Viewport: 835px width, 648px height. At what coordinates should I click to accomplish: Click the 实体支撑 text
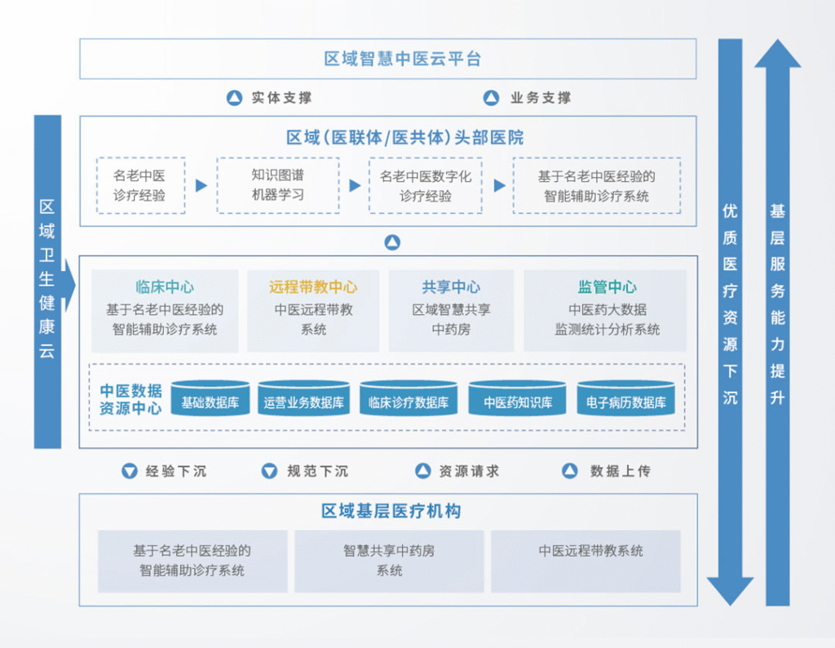(x=281, y=97)
